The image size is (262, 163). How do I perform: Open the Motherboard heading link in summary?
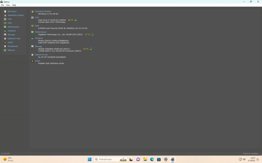tap(40, 32)
